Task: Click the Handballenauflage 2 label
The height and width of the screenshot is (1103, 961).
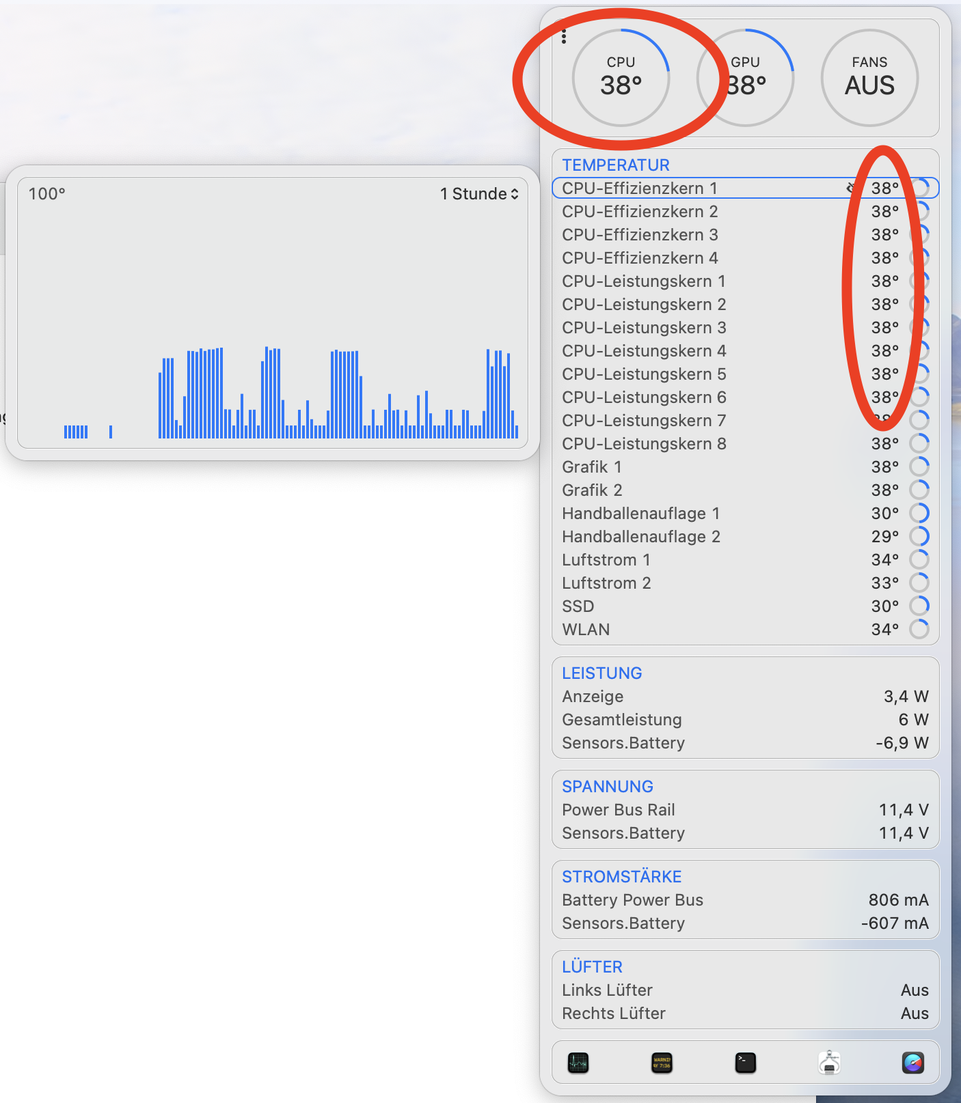Action: 641,536
